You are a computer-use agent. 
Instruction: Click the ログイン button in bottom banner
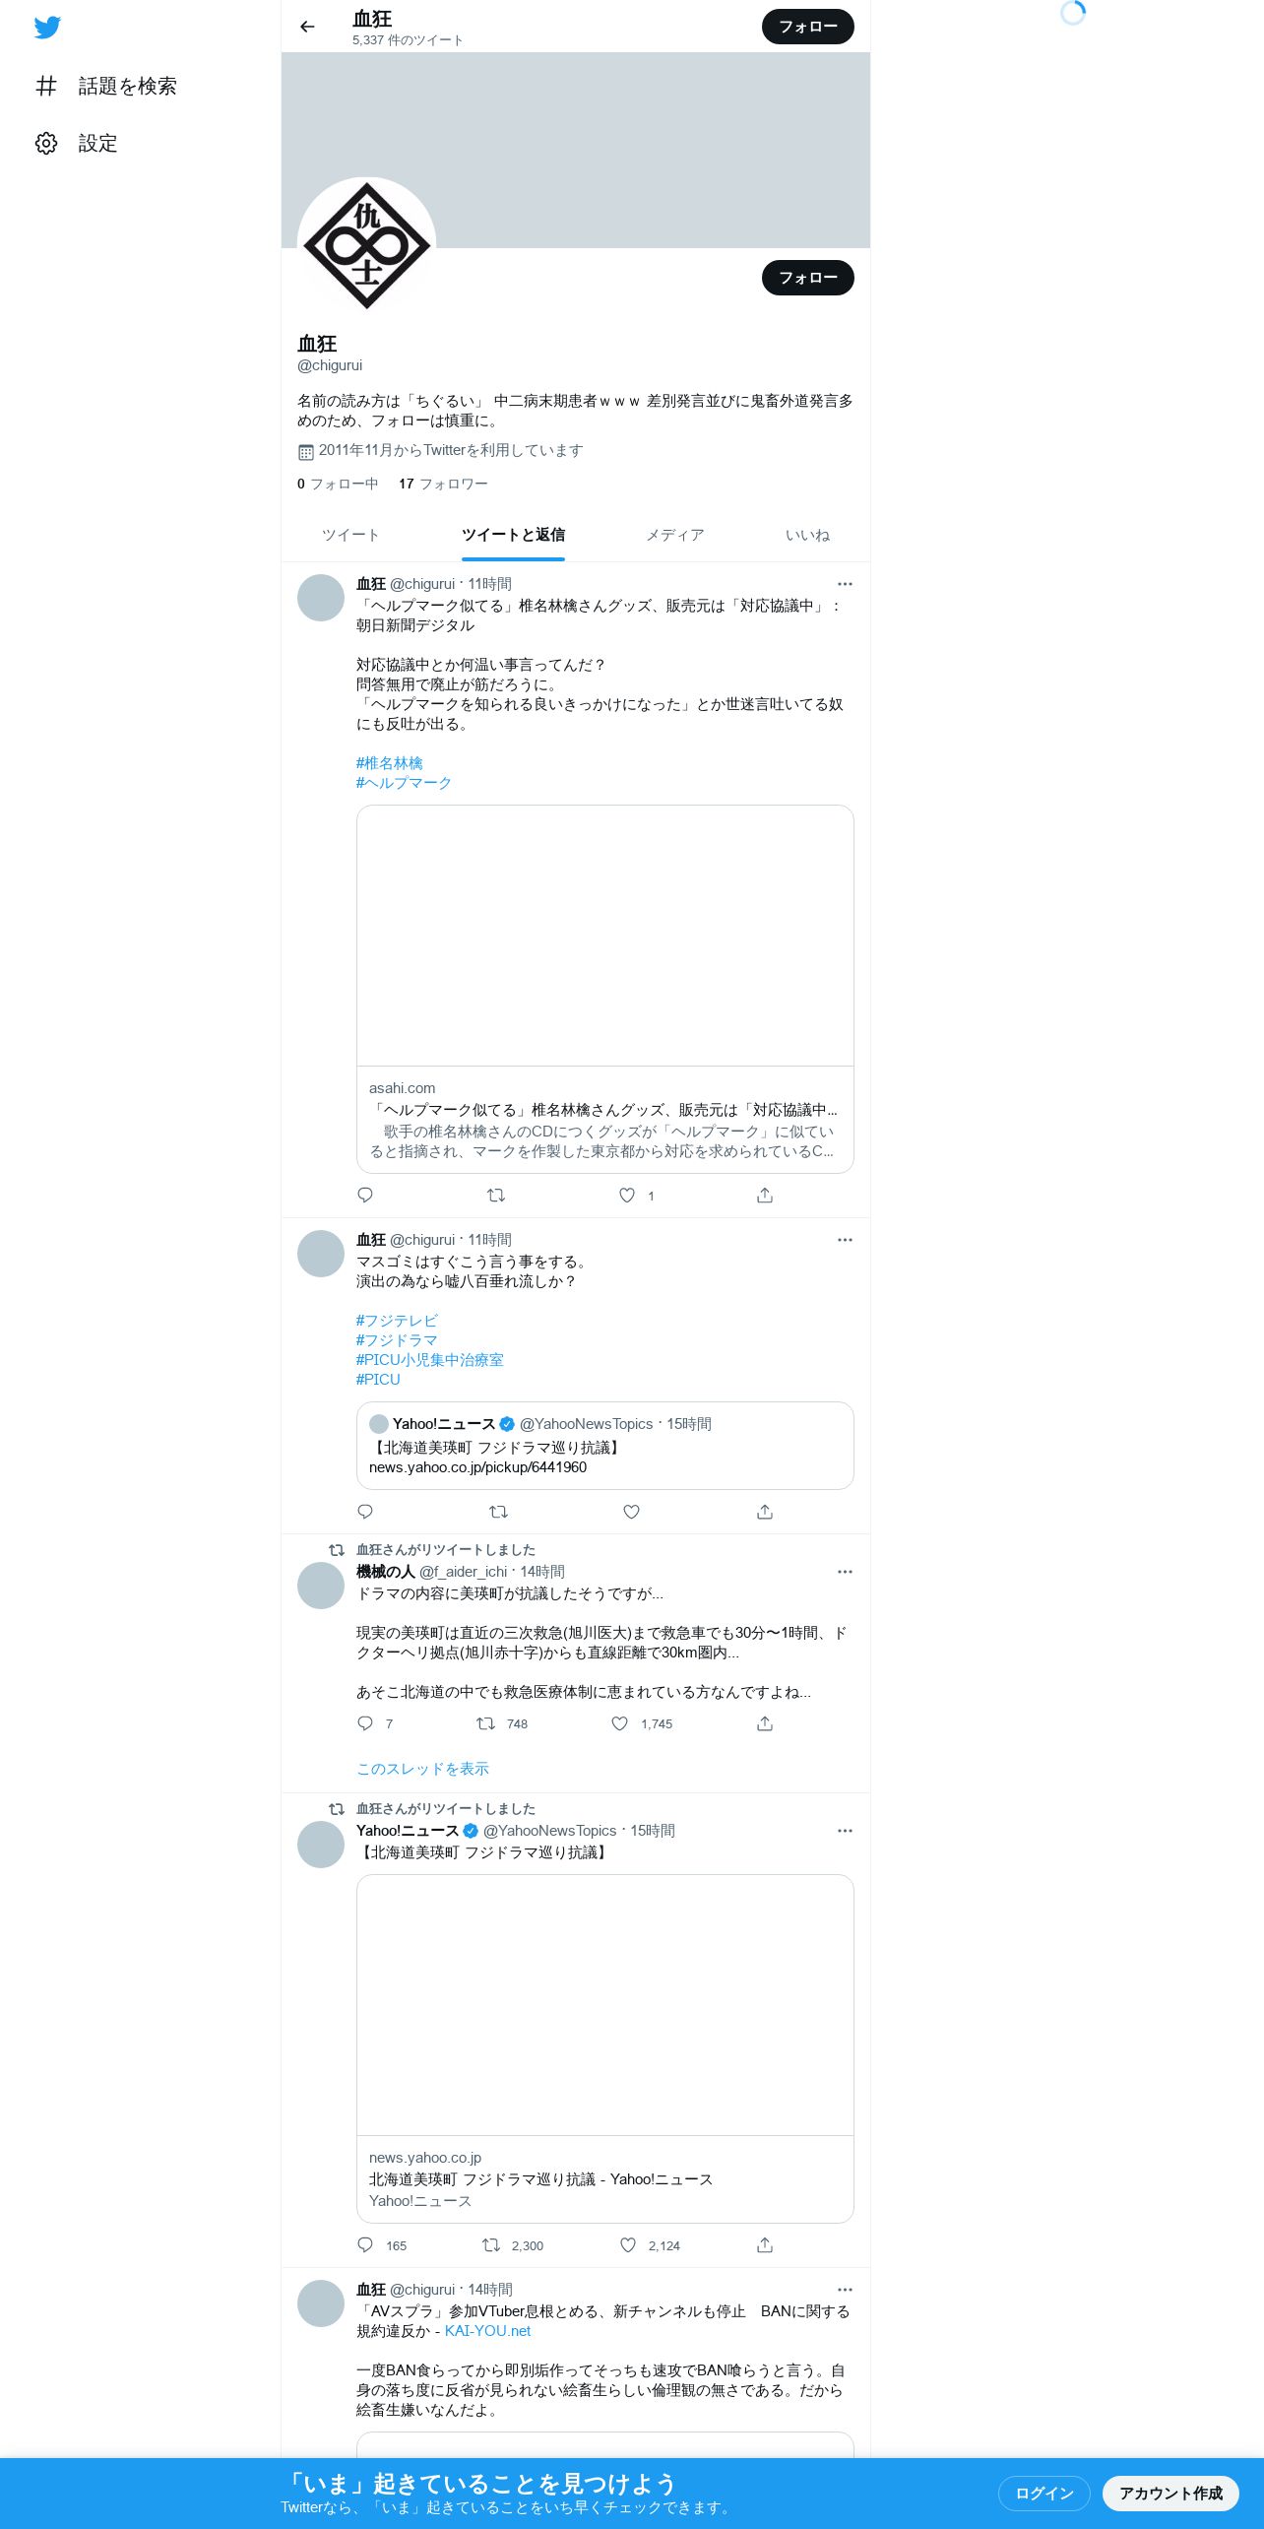(1044, 2493)
